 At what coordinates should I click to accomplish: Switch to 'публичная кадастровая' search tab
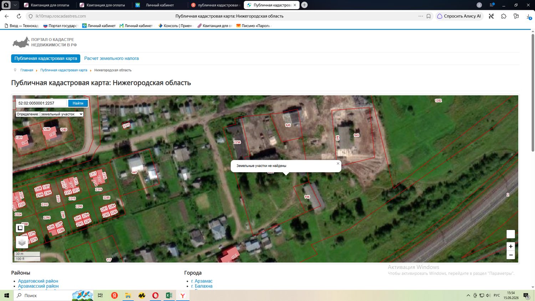(215, 5)
